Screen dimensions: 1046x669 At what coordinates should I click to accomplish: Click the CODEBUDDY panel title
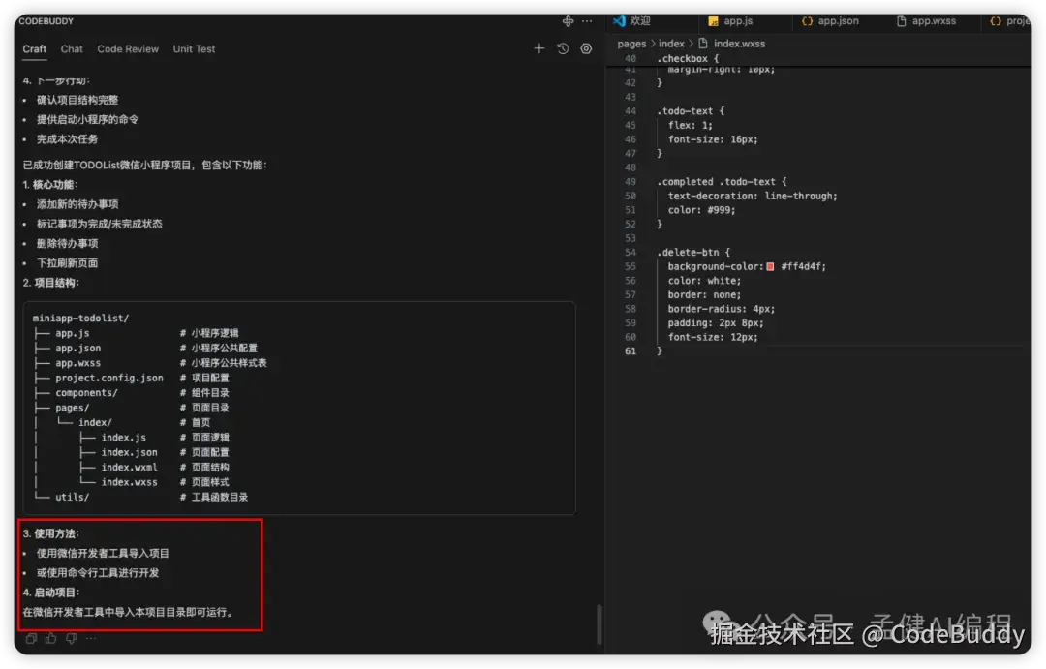46,21
